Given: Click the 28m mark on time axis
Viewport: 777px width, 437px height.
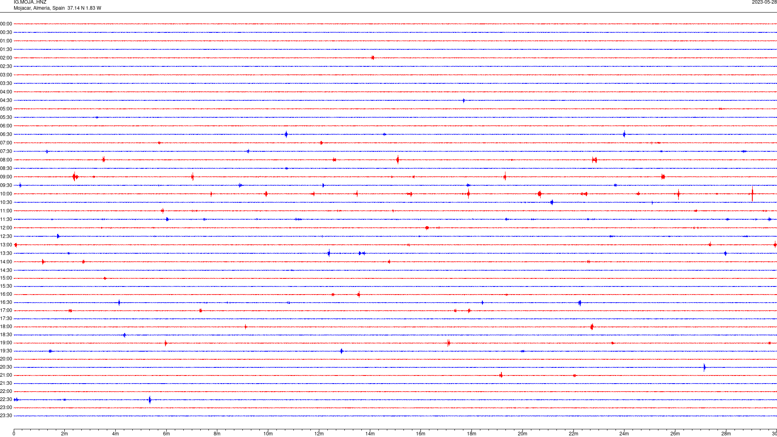Looking at the screenshot, I should (726, 434).
